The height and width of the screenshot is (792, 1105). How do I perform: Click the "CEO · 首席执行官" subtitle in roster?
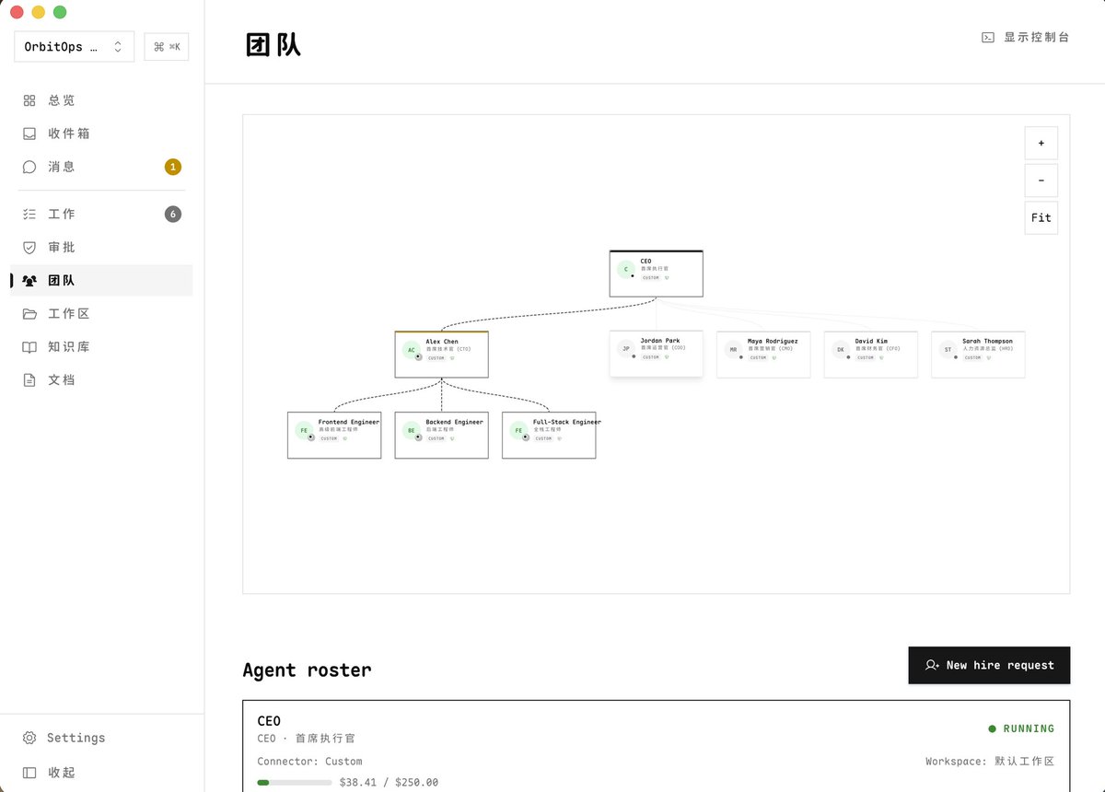306,739
